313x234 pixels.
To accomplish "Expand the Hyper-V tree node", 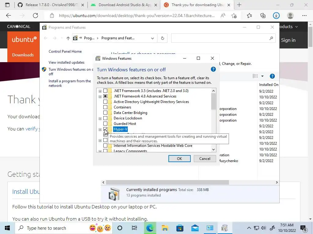I will pyautogui.click(x=100, y=129).
